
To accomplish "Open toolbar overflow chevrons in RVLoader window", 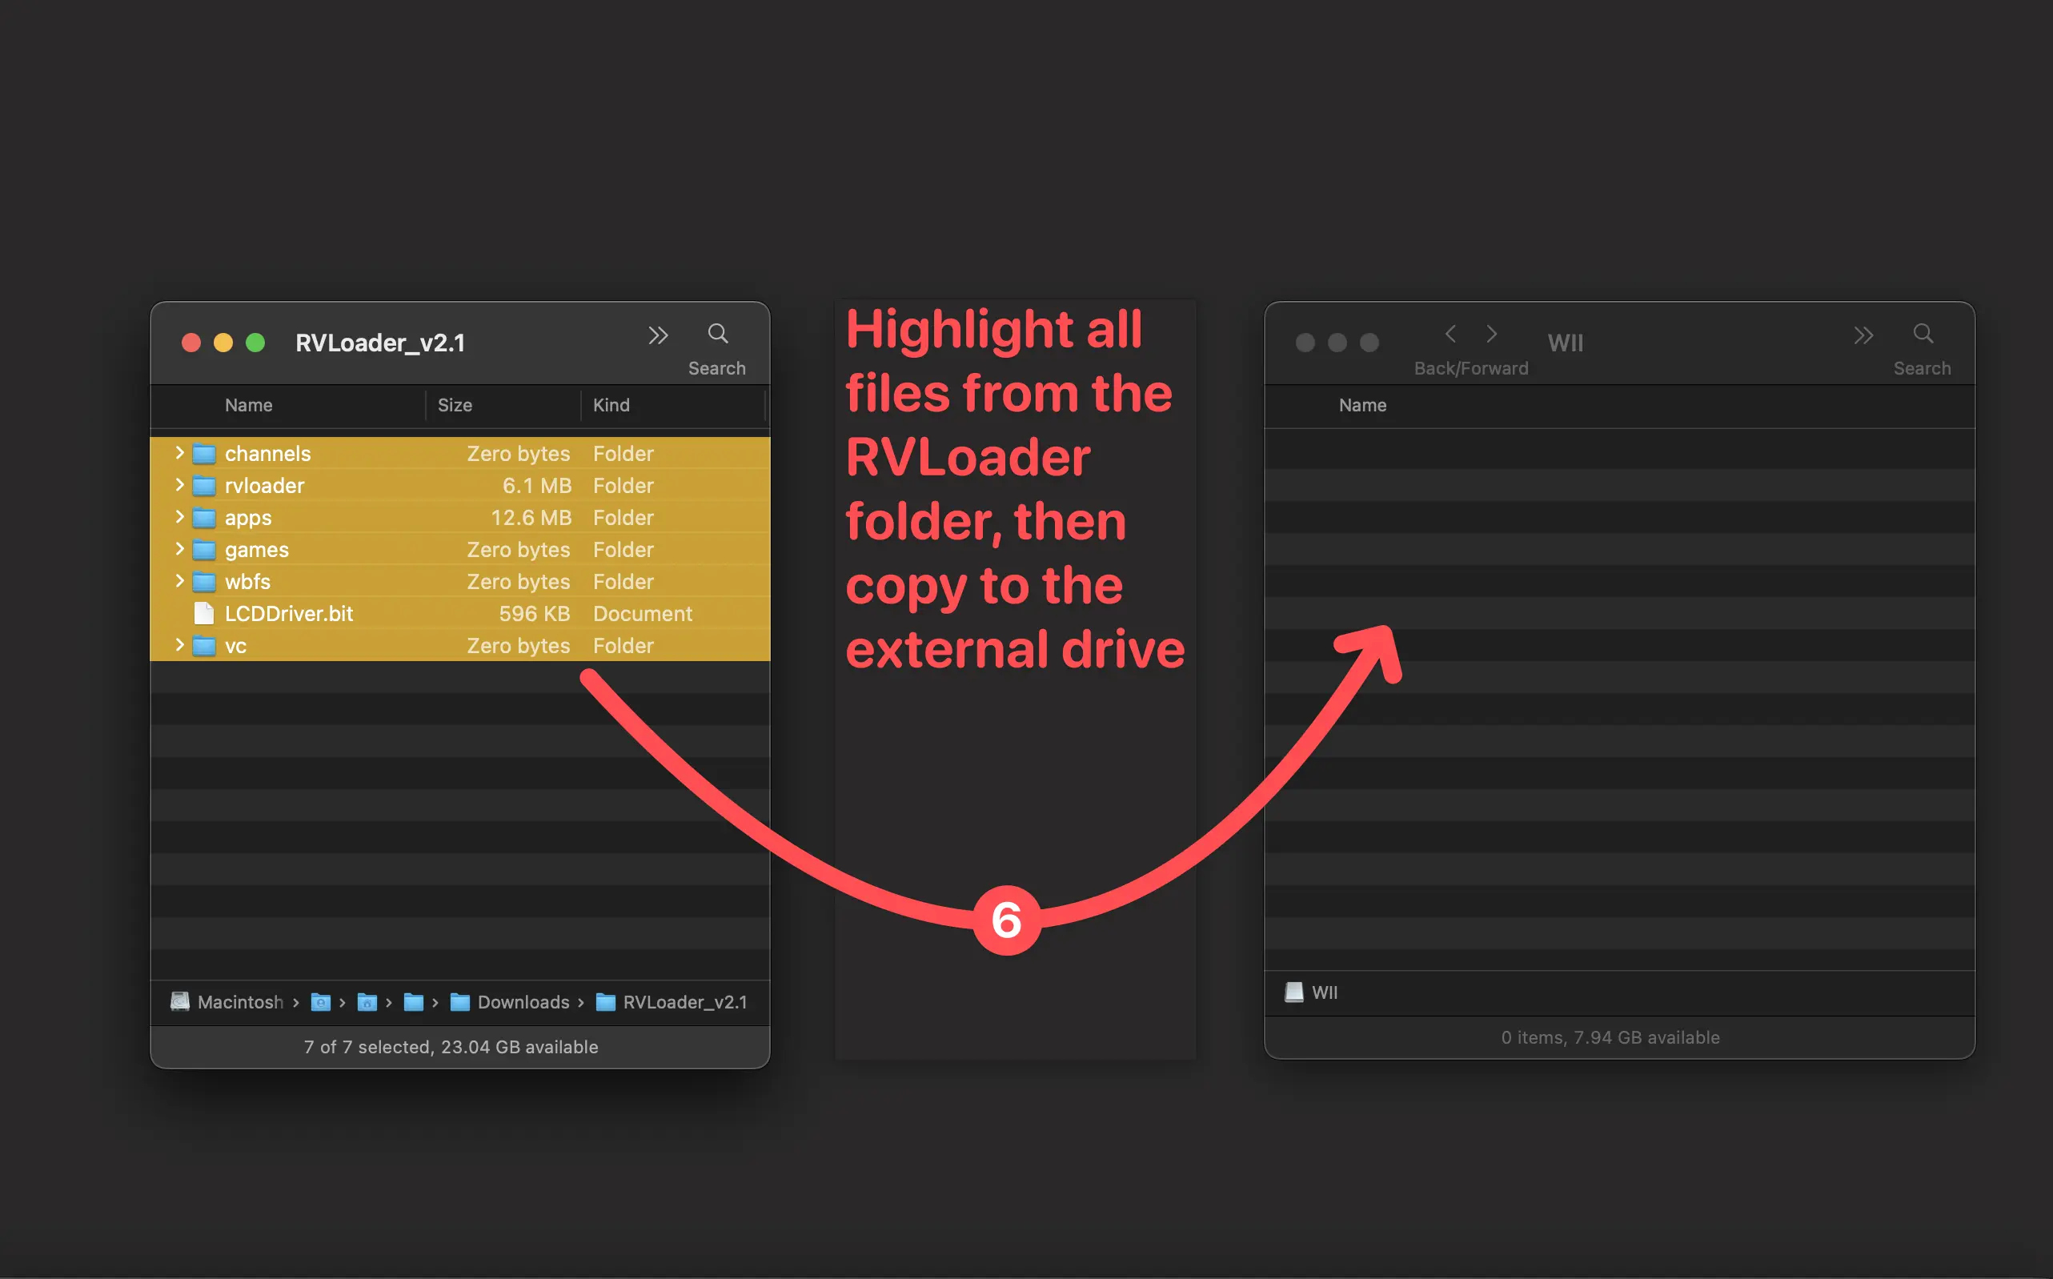I will pos(658,336).
